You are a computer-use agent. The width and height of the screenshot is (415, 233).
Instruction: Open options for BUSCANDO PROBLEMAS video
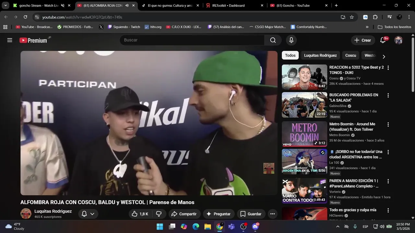(x=388, y=95)
